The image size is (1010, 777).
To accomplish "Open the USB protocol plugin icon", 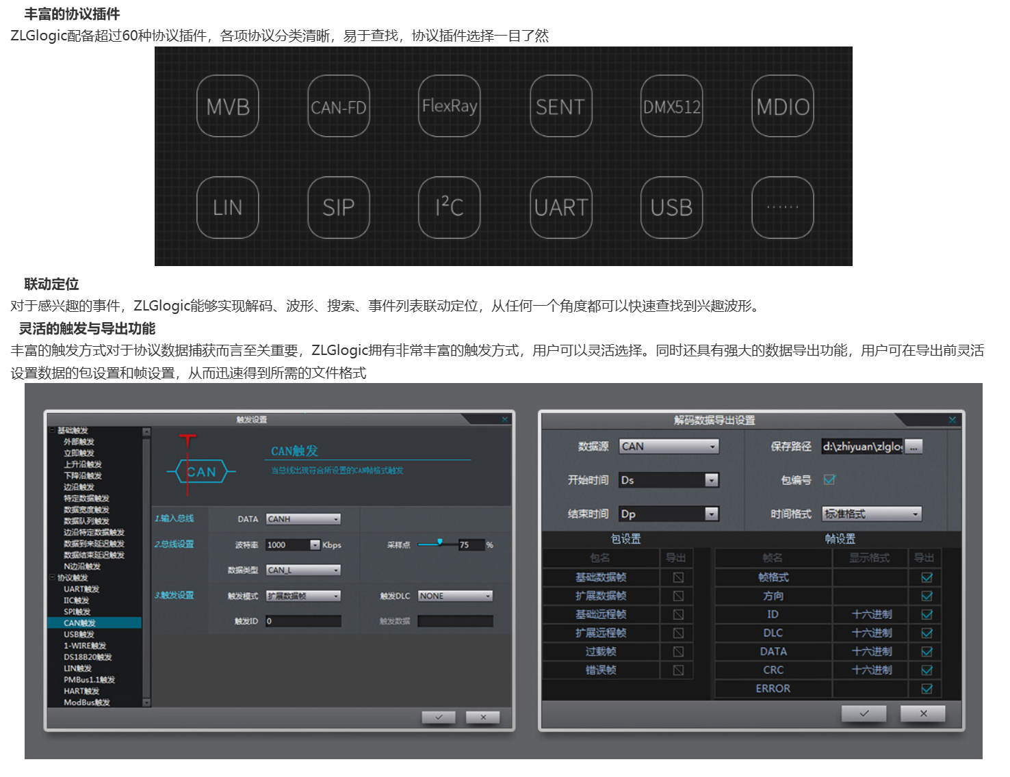I will pos(672,207).
